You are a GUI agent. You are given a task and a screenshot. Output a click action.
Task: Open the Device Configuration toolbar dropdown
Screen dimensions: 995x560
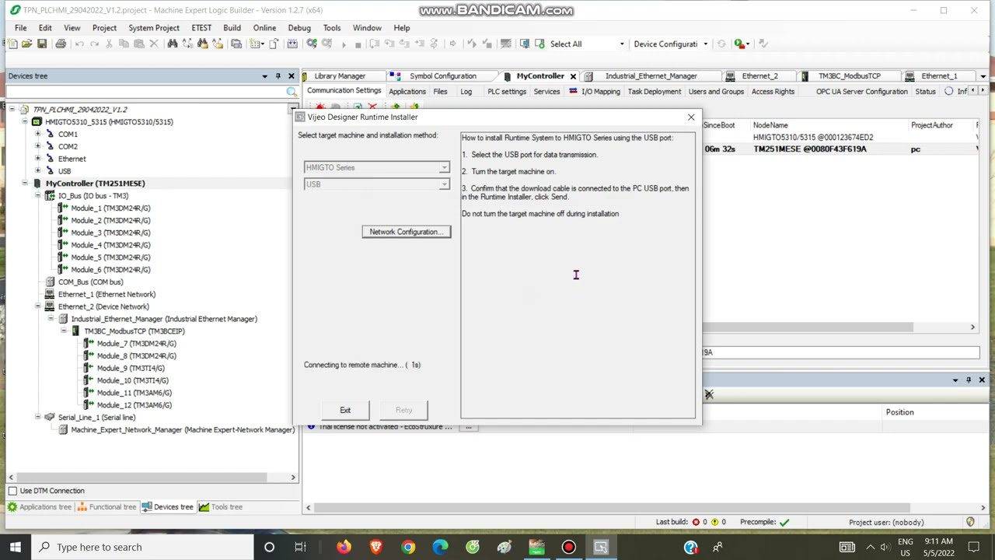point(705,44)
